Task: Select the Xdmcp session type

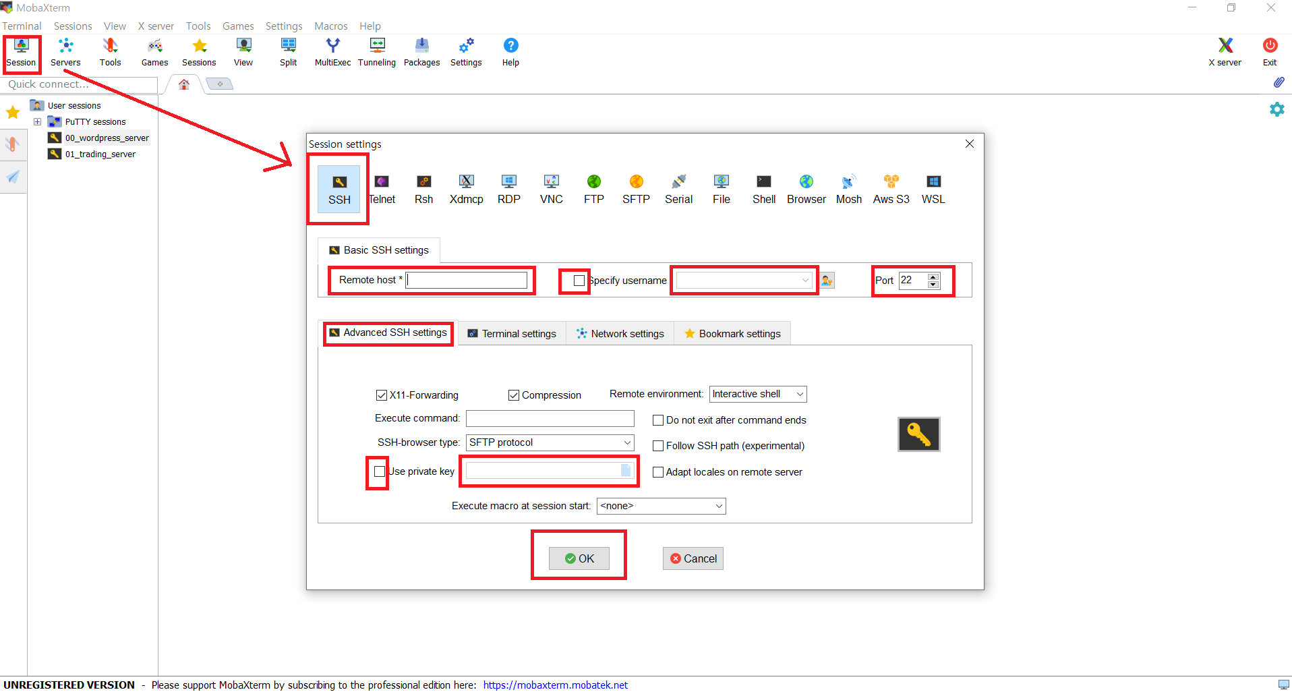Action: 466,190
